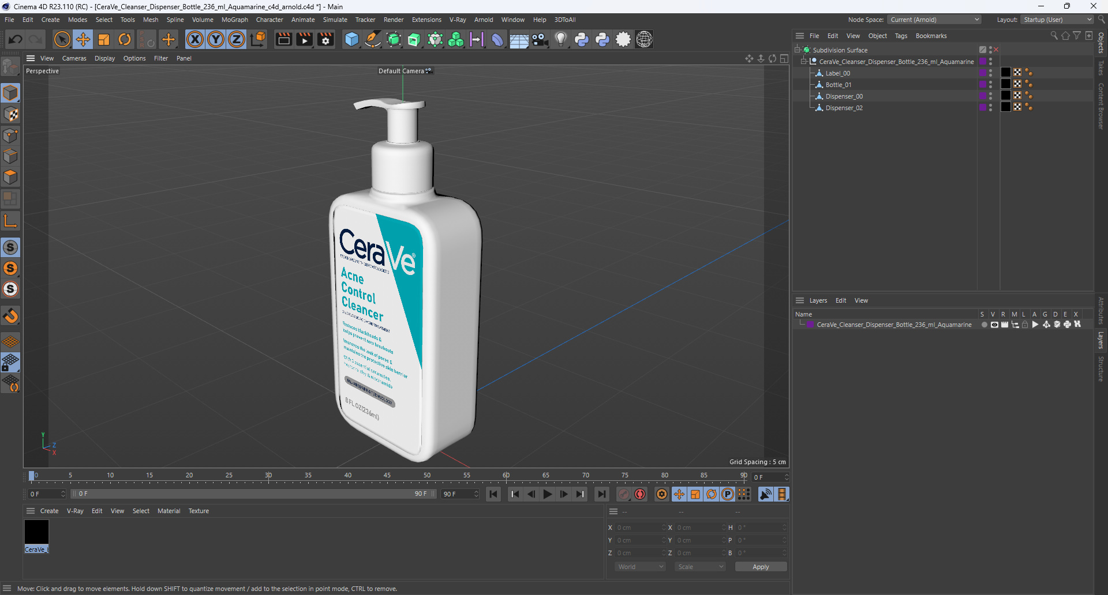
Task: Open Objects panel Tags menu
Action: point(901,36)
